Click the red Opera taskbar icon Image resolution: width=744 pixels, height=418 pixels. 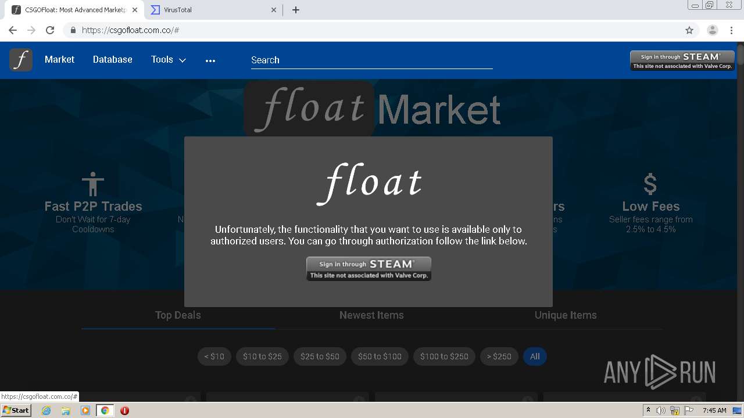124,410
